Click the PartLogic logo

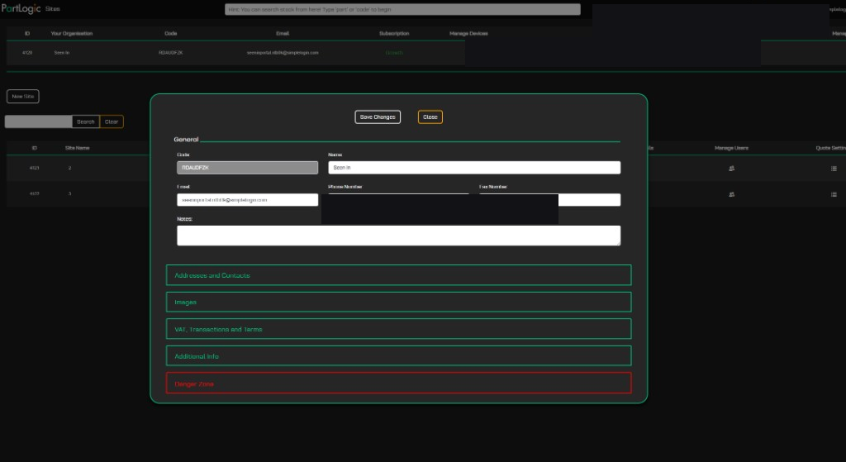pos(21,8)
